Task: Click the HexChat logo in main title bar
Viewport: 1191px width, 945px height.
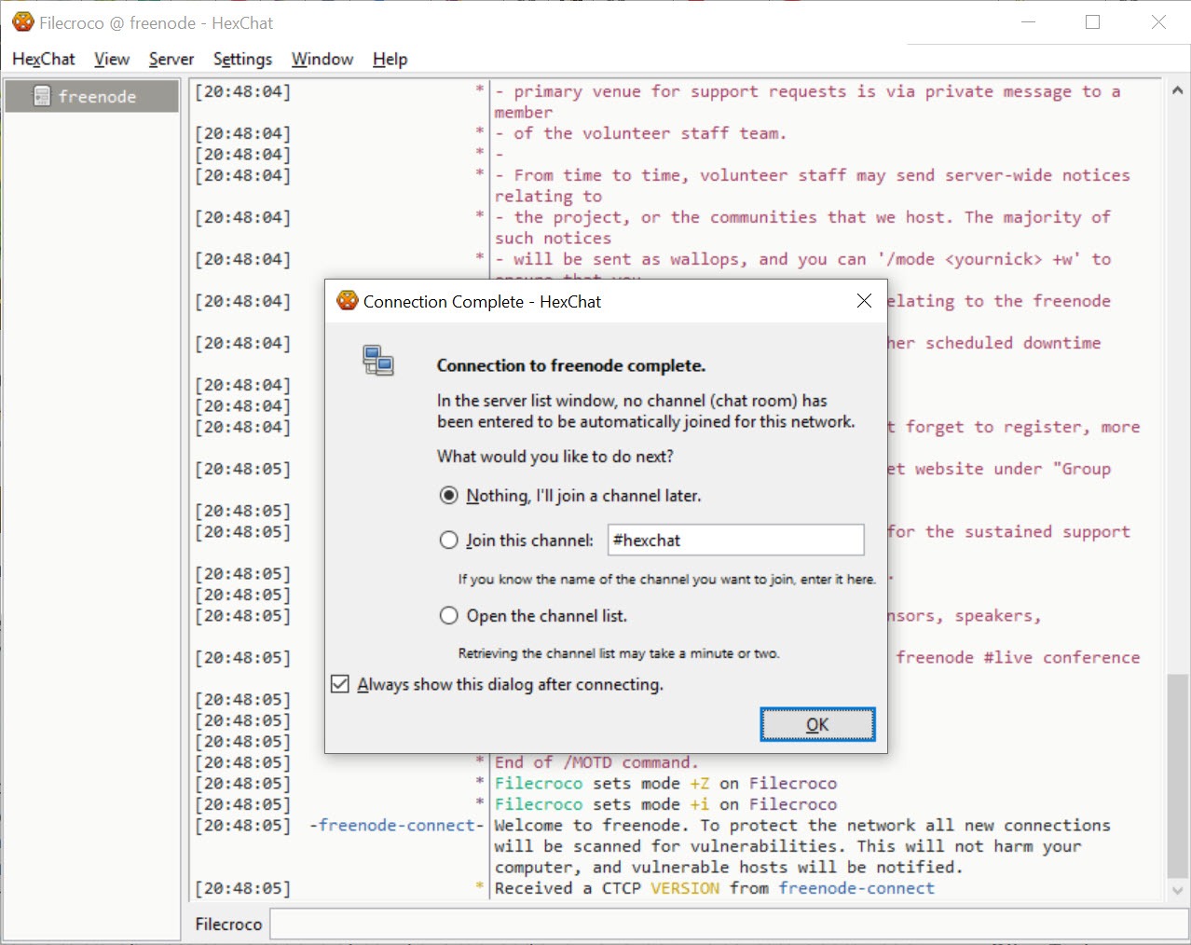Action: click(x=23, y=22)
